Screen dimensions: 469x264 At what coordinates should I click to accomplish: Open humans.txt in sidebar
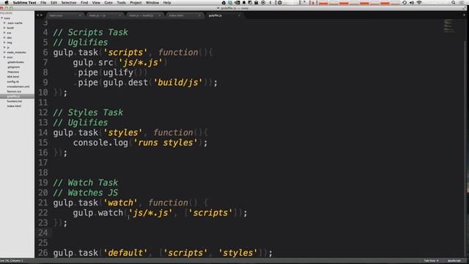click(15, 101)
